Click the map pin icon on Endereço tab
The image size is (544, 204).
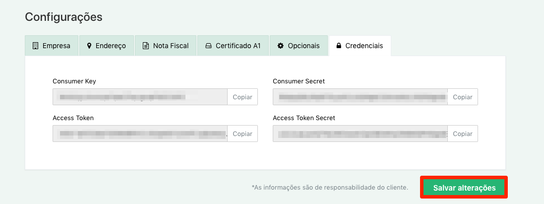click(x=89, y=46)
